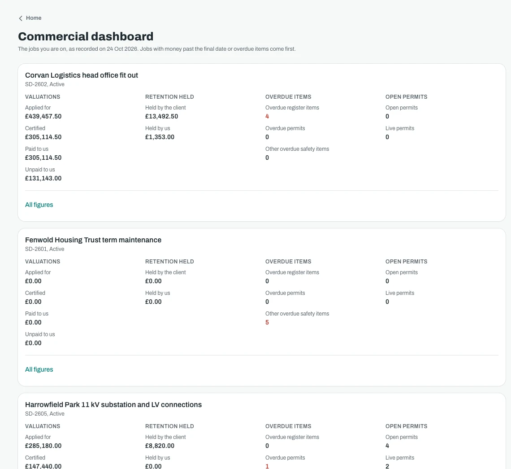Click the £13,492.50 retention held by client
511x469 pixels.
162,117
